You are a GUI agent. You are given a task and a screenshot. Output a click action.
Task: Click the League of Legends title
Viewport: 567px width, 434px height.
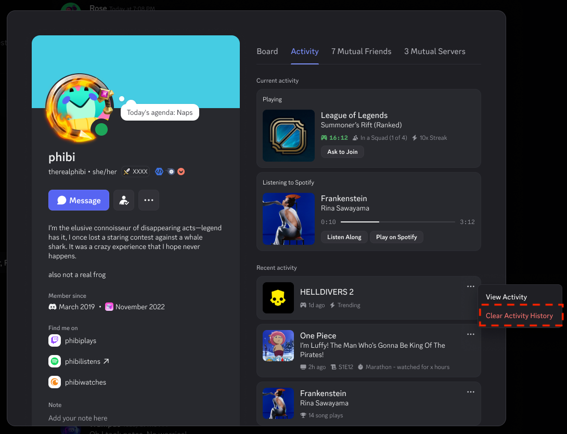pyautogui.click(x=354, y=115)
